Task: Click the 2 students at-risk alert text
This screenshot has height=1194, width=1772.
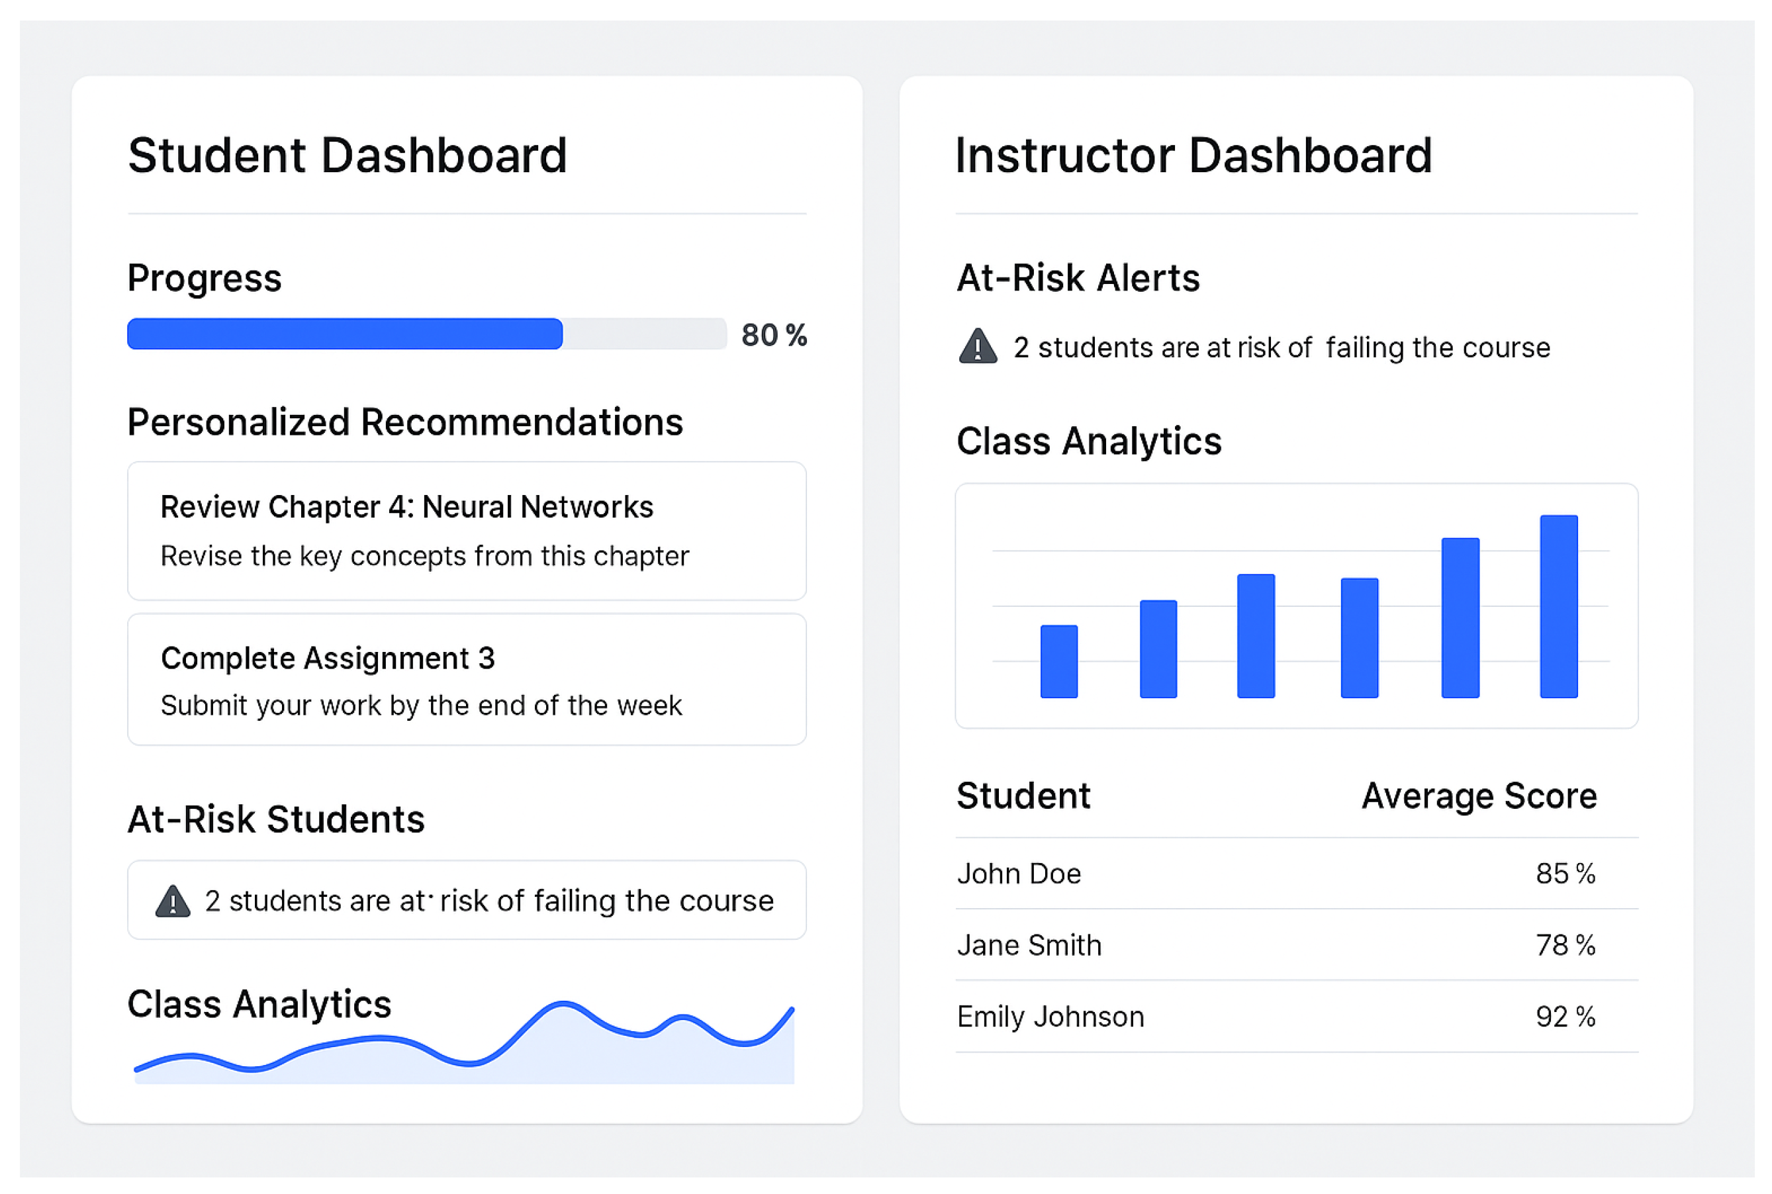Action: [1282, 348]
